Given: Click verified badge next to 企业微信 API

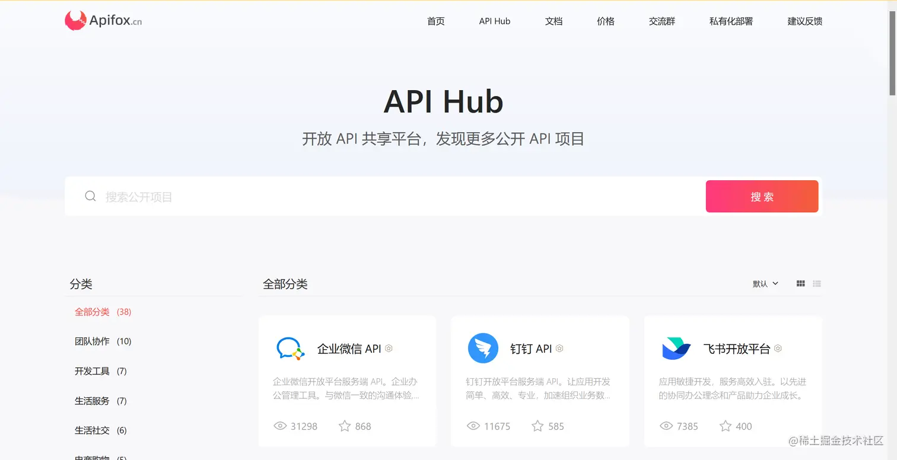Looking at the screenshot, I should coord(389,349).
